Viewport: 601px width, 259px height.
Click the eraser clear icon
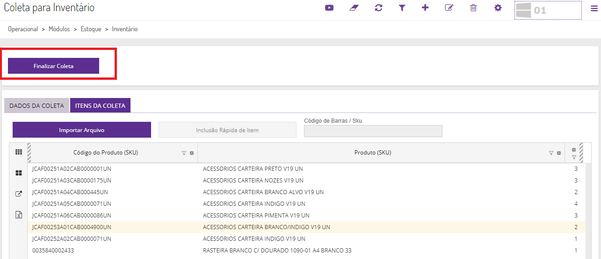pos(354,8)
